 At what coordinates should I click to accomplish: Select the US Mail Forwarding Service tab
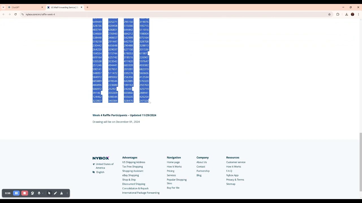[x=64, y=7]
